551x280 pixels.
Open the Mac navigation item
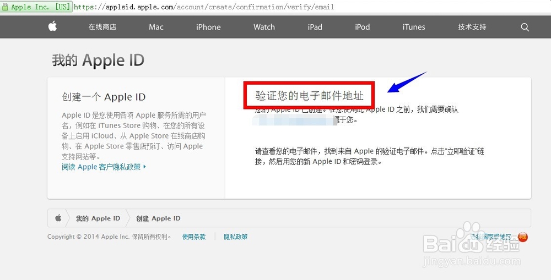[156, 27]
